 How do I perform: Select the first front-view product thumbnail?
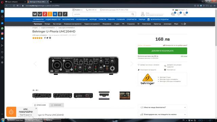tap(42, 96)
